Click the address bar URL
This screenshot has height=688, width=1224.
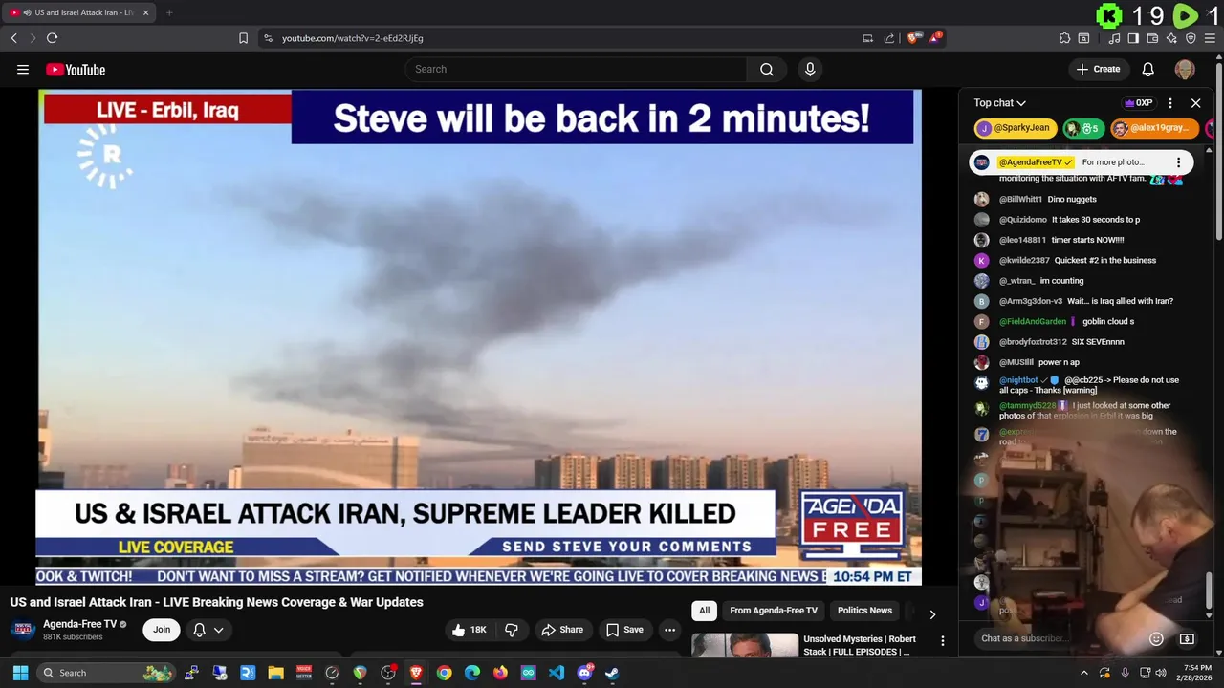[x=353, y=38]
